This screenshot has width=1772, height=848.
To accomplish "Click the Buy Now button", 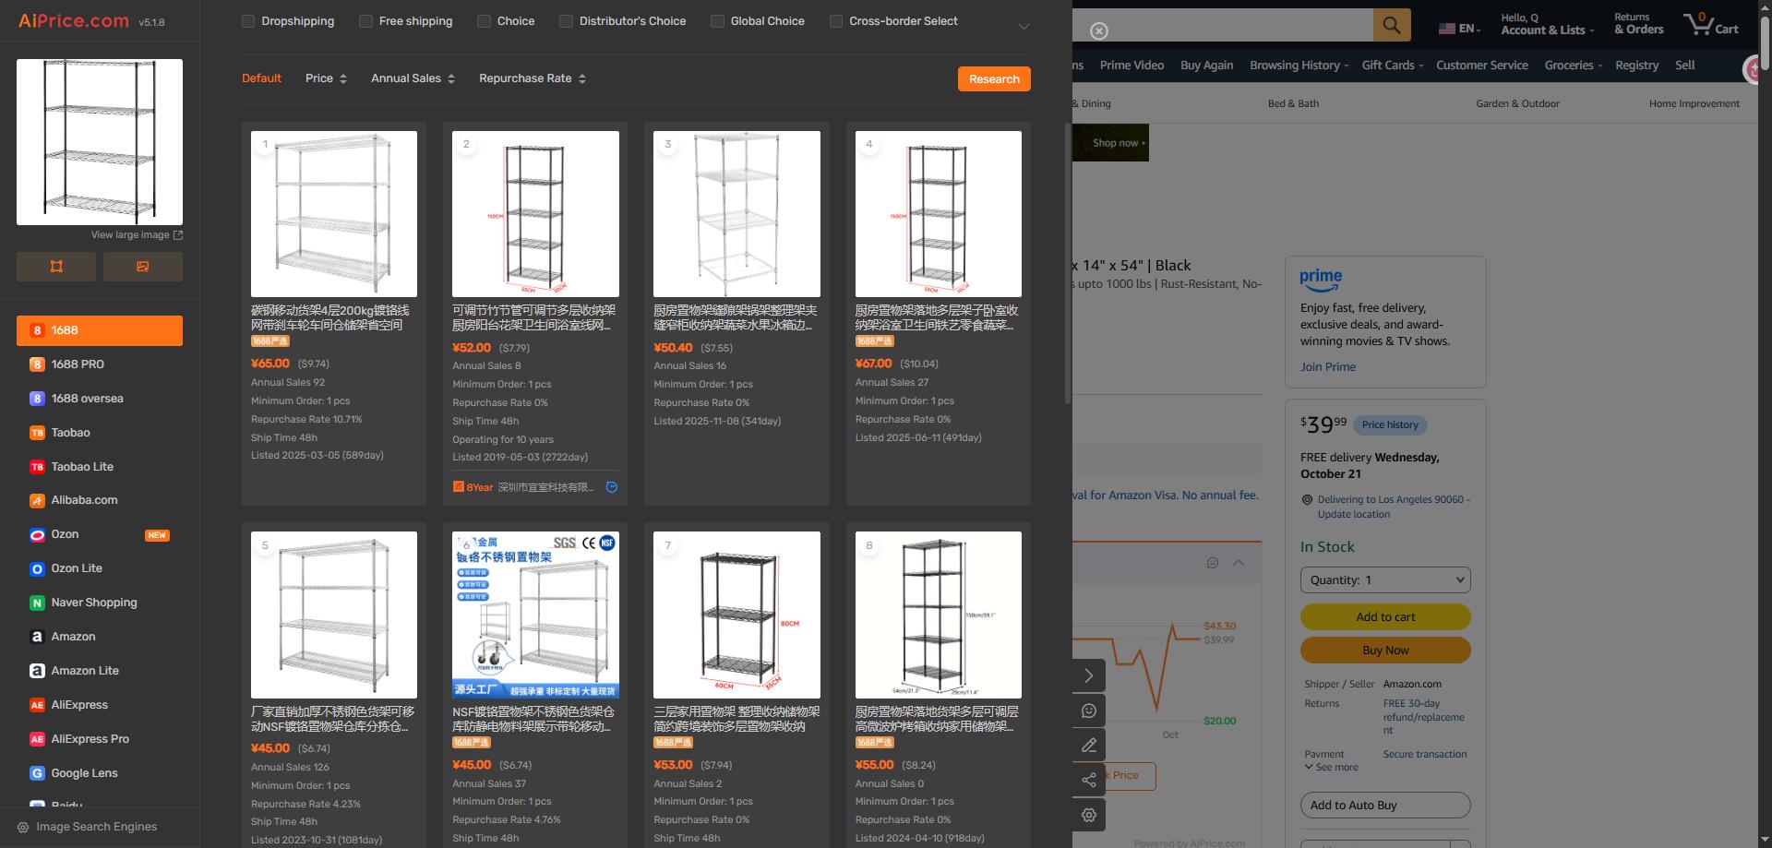I will [x=1385, y=651].
